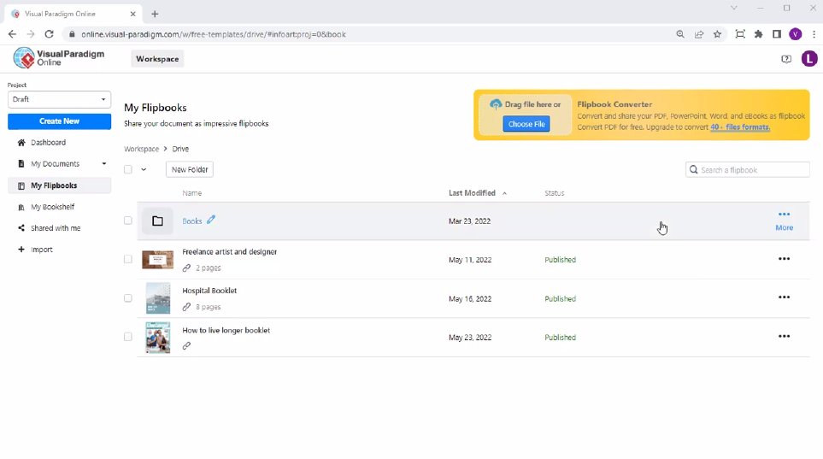Click link icon under Hospital Booklet
Image resolution: width=823 pixels, height=459 pixels.
(x=186, y=307)
